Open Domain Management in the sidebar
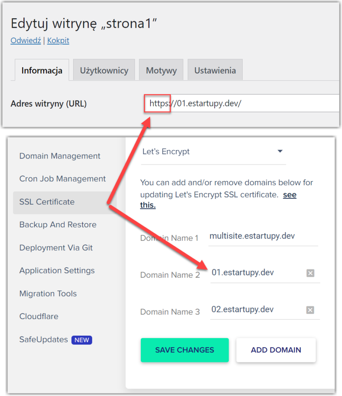This screenshot has width=342, height=396. coord(60,156)
